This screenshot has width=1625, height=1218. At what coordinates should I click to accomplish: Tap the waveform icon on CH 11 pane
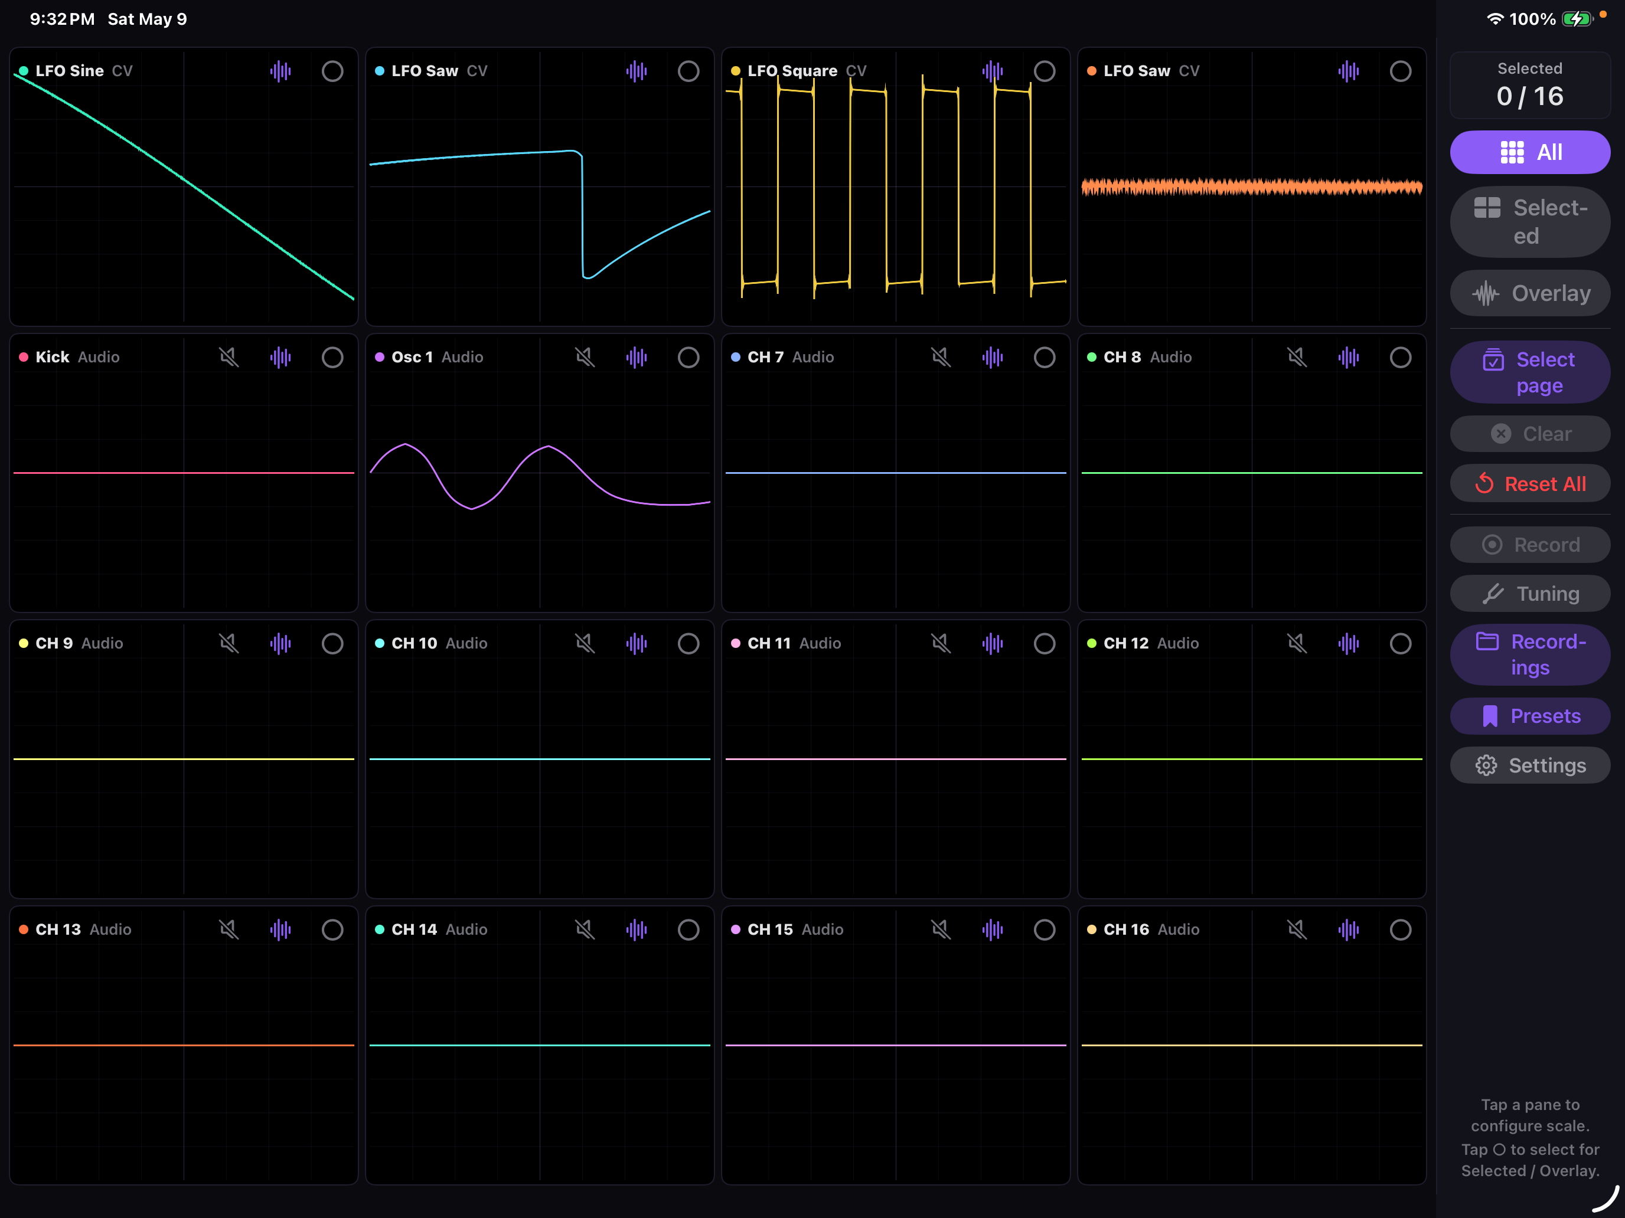click(993, 644)
